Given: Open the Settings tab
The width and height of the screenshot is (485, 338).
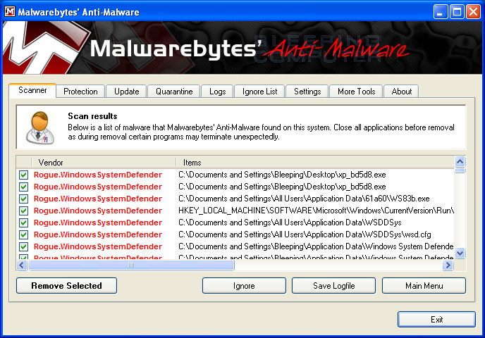Looking at the screenshot, I should click(x=307, y=92).
